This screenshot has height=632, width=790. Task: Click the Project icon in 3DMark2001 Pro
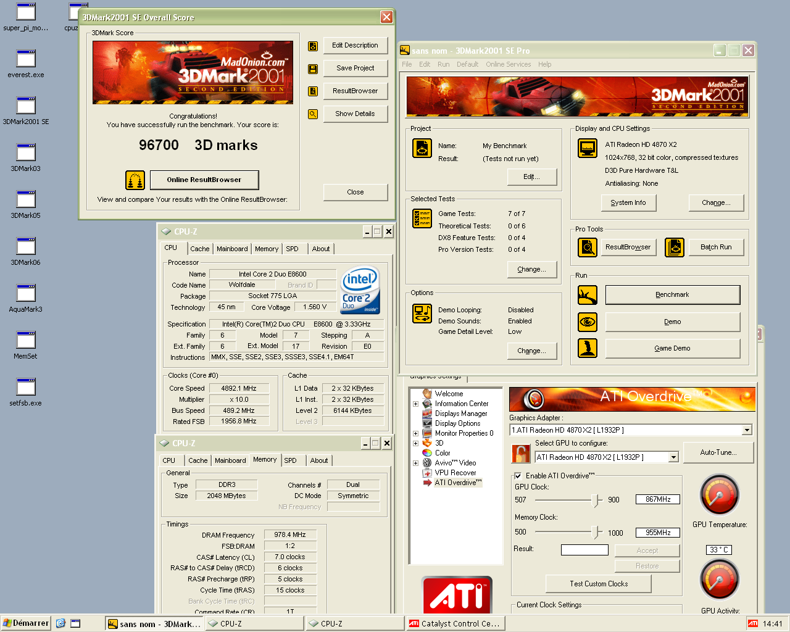(x=422, y=148)
